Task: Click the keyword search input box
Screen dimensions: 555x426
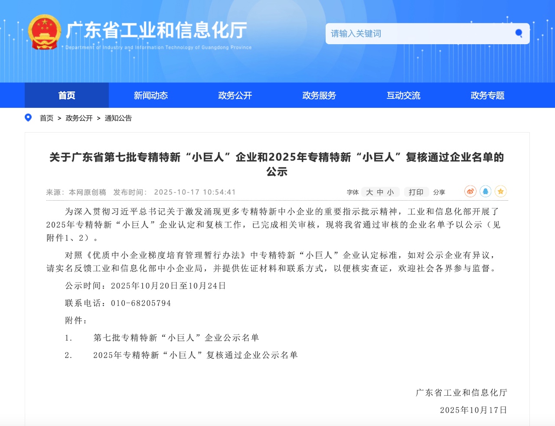Action: [x=416, y=33]
